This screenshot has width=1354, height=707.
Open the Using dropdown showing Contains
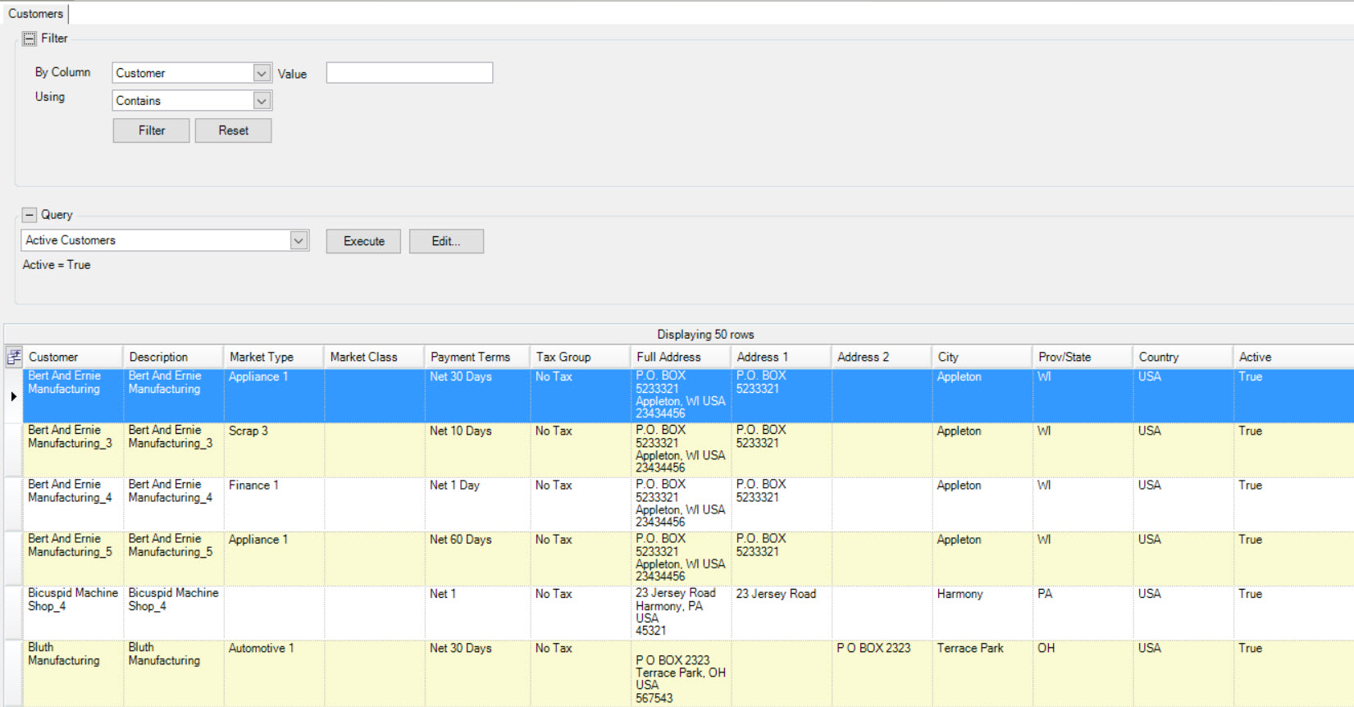[262, 101]
